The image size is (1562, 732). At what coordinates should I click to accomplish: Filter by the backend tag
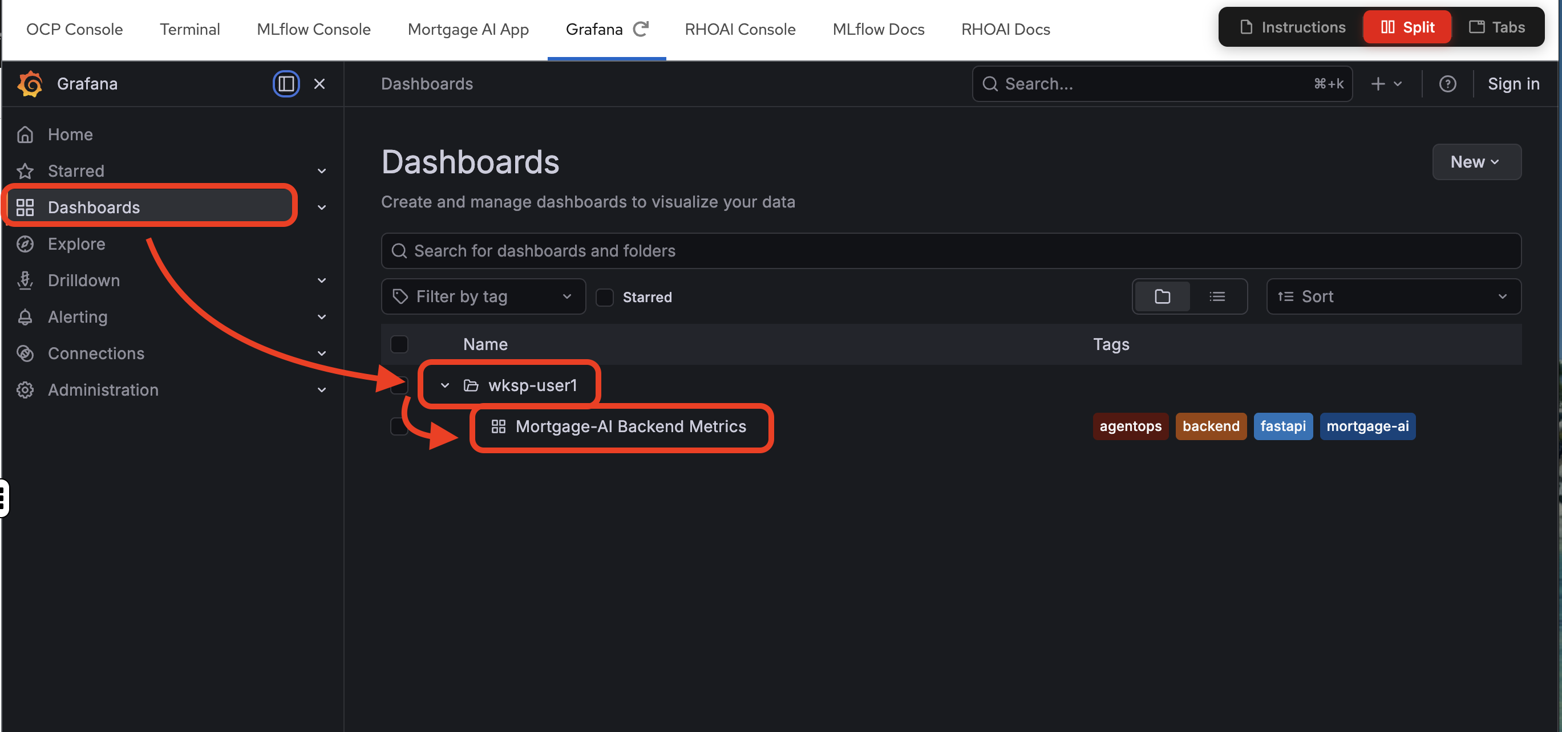coord(1211,426)
